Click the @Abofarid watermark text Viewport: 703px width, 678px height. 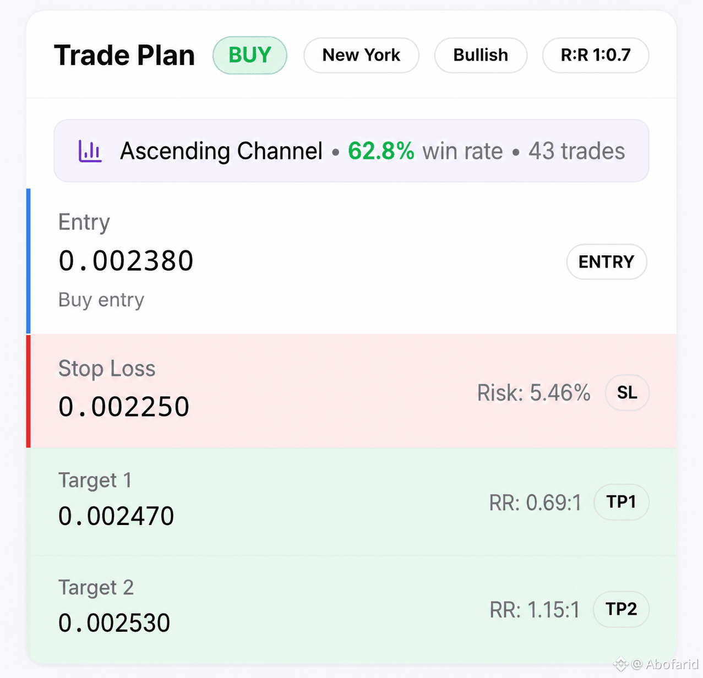(665, 664)
